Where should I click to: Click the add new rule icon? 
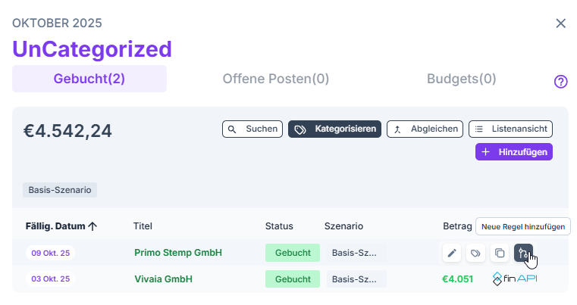coord(523,253)
